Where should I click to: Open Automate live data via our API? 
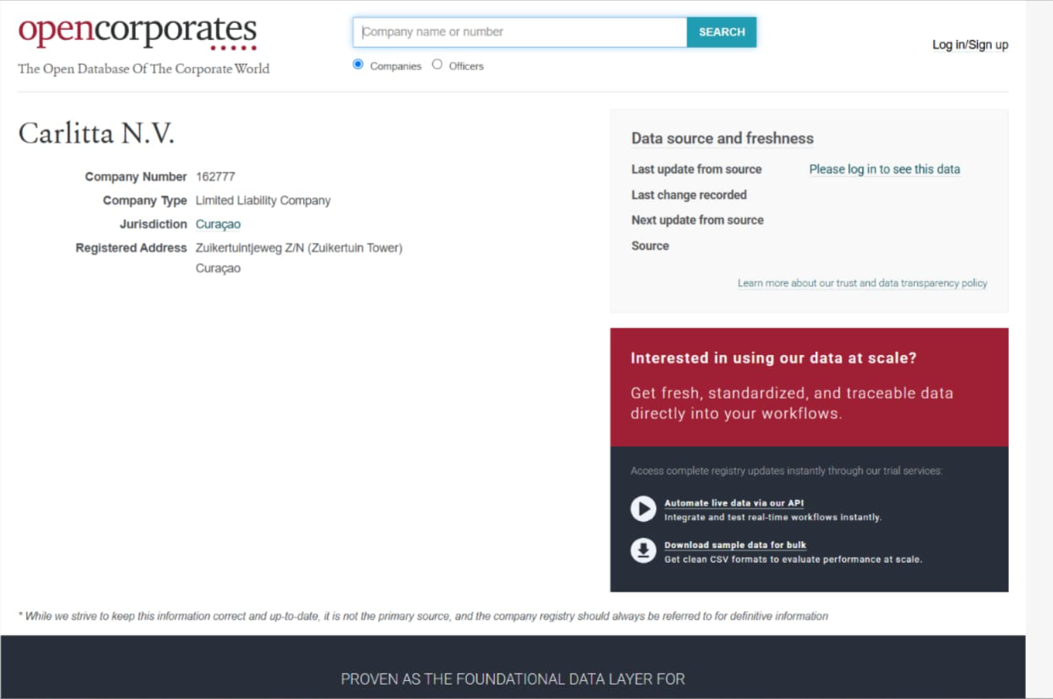734,503
